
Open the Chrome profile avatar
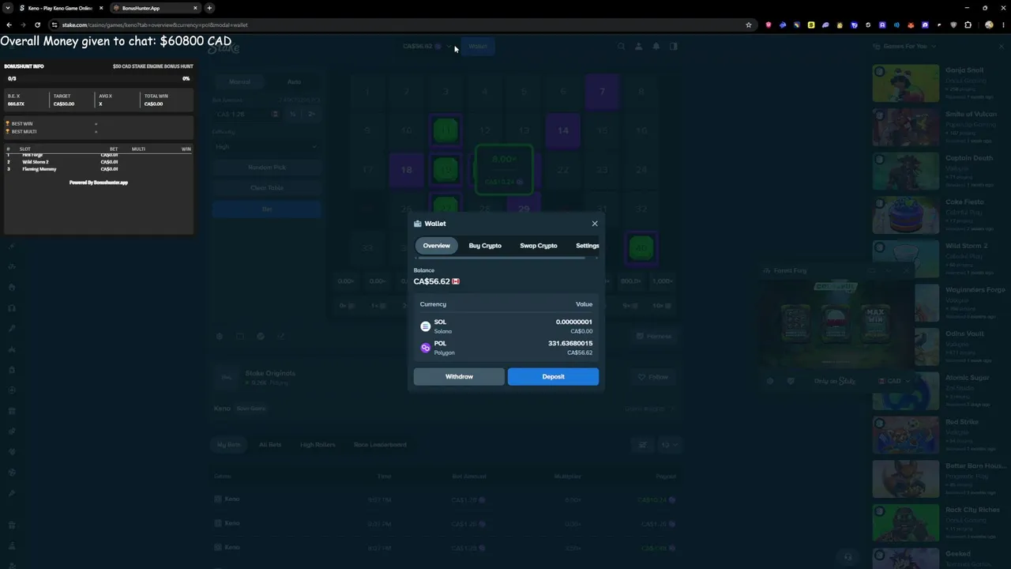pos(989,24)
